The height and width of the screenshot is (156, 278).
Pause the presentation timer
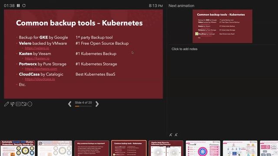click(x=18, y=6)
